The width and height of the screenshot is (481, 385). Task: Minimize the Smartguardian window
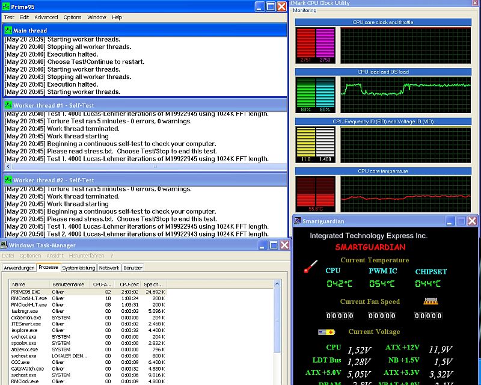(x=450, y=221)
